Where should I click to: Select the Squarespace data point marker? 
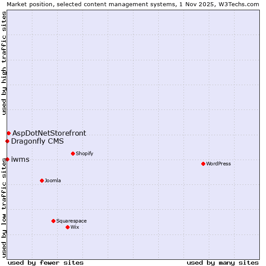53,221
